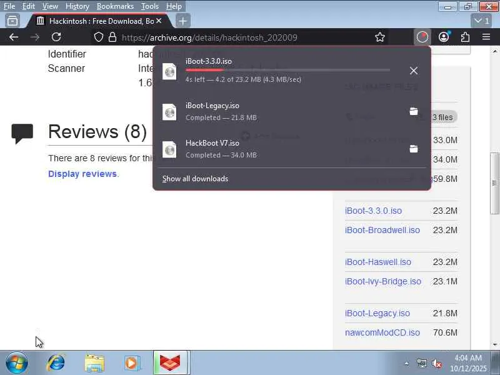
Task: Open Firefox View icon left of tabs
Action: 12,21
